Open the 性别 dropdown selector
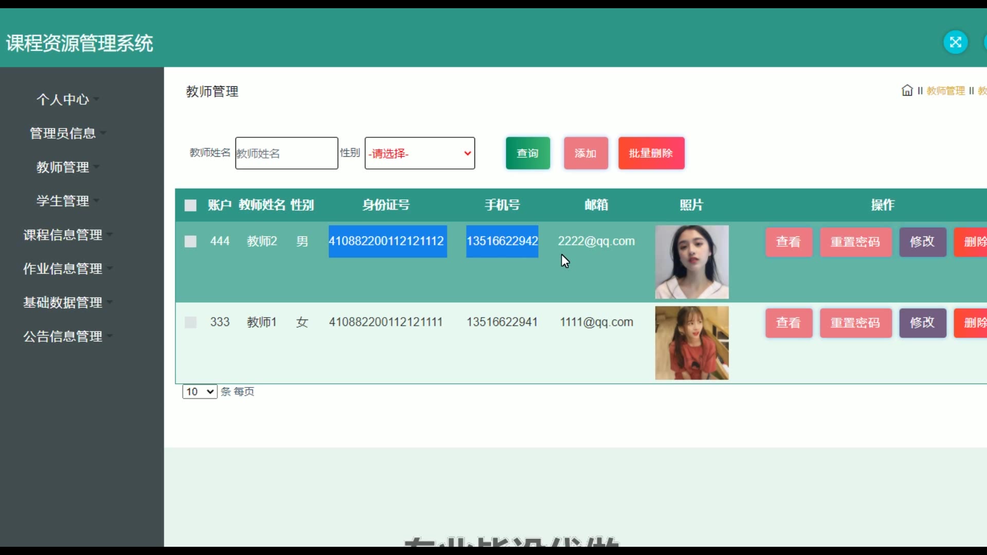The width and height of the screenshot is (987, 555). click(x=419, y=153)
